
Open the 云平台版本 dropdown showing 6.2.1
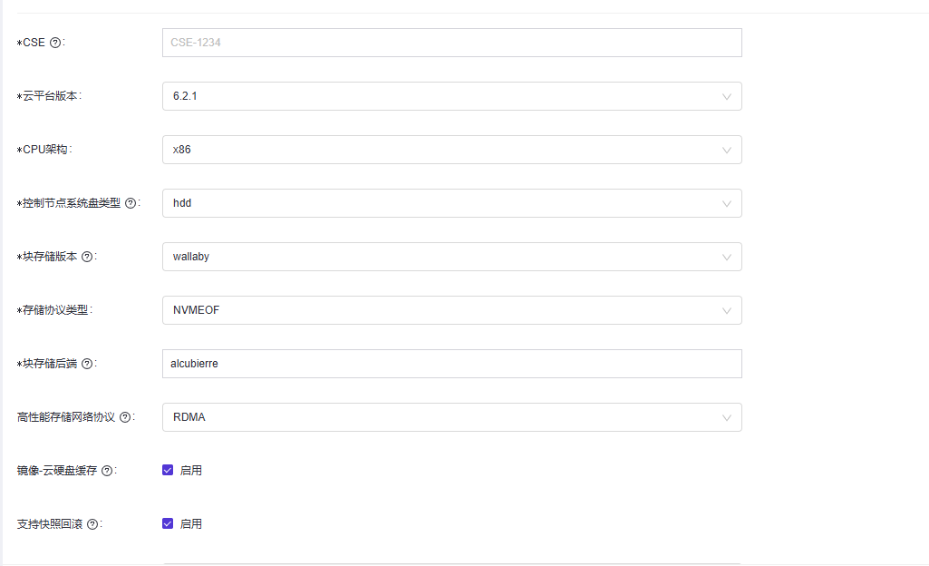451,96
